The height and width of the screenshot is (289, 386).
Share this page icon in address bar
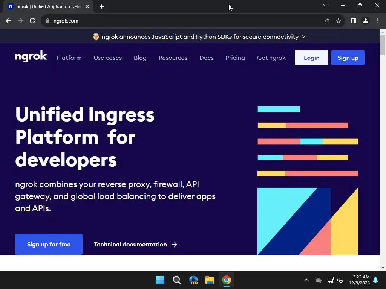(326, 21)
